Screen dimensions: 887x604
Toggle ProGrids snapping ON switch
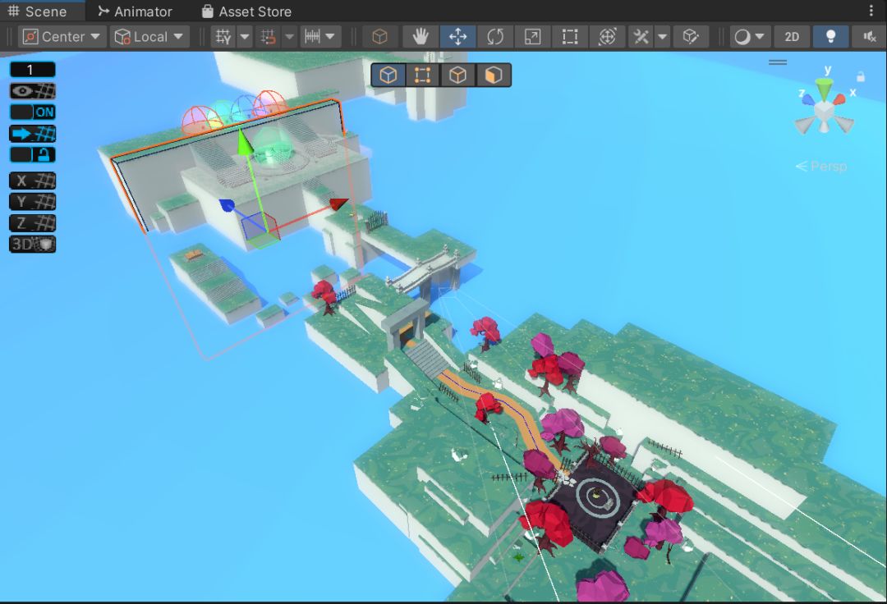(x=32, y=112)
